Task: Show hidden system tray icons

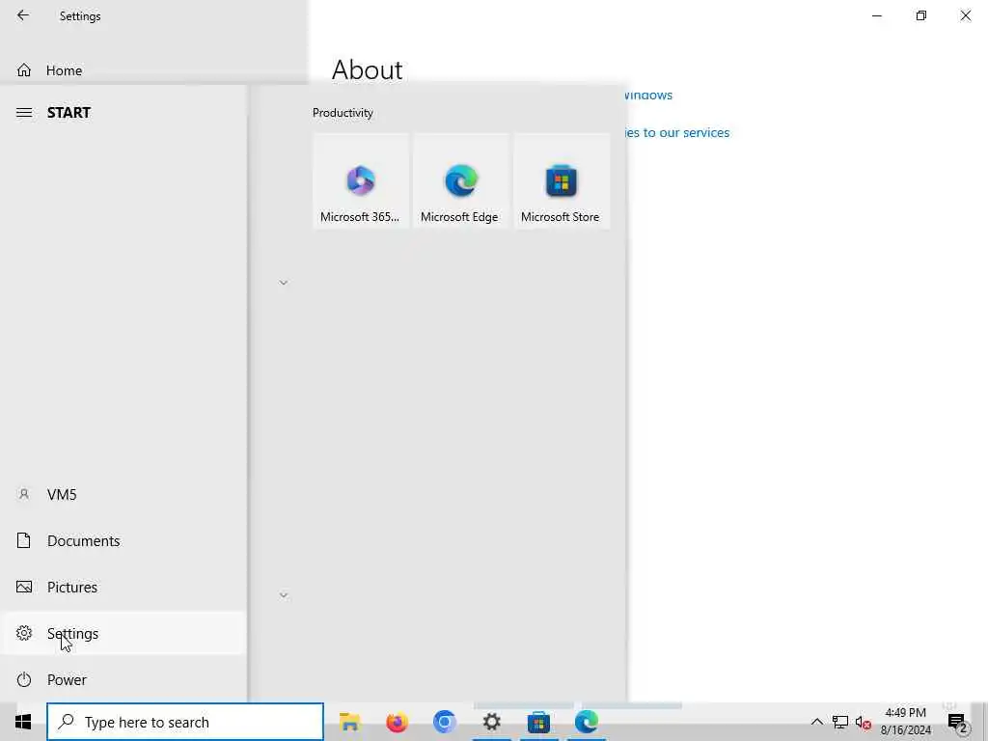Action: [x=816, y=722]
